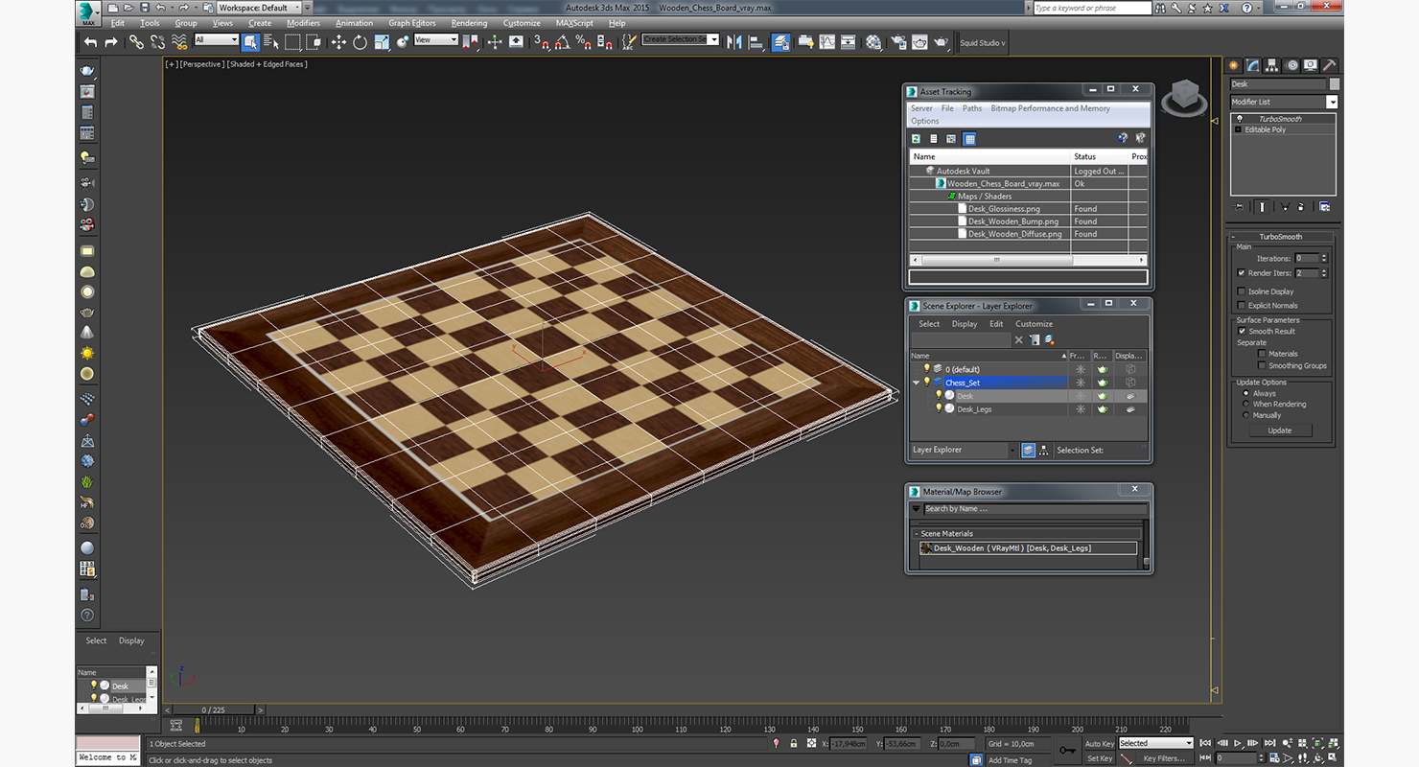Click Configure Modifier Sets icon
This screenshot has width=1419, height=767.
tap(1324, 206)
